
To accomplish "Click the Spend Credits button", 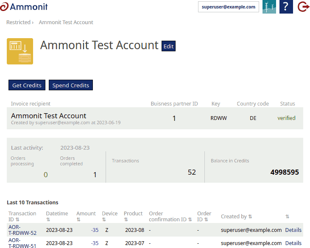I will click(x=71, y=85).
